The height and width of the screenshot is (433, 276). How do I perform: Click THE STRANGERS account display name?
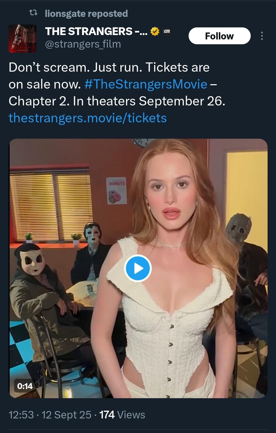[x=96, y=31]
